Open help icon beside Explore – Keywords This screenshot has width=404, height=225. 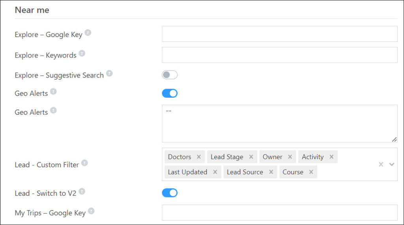82,53
